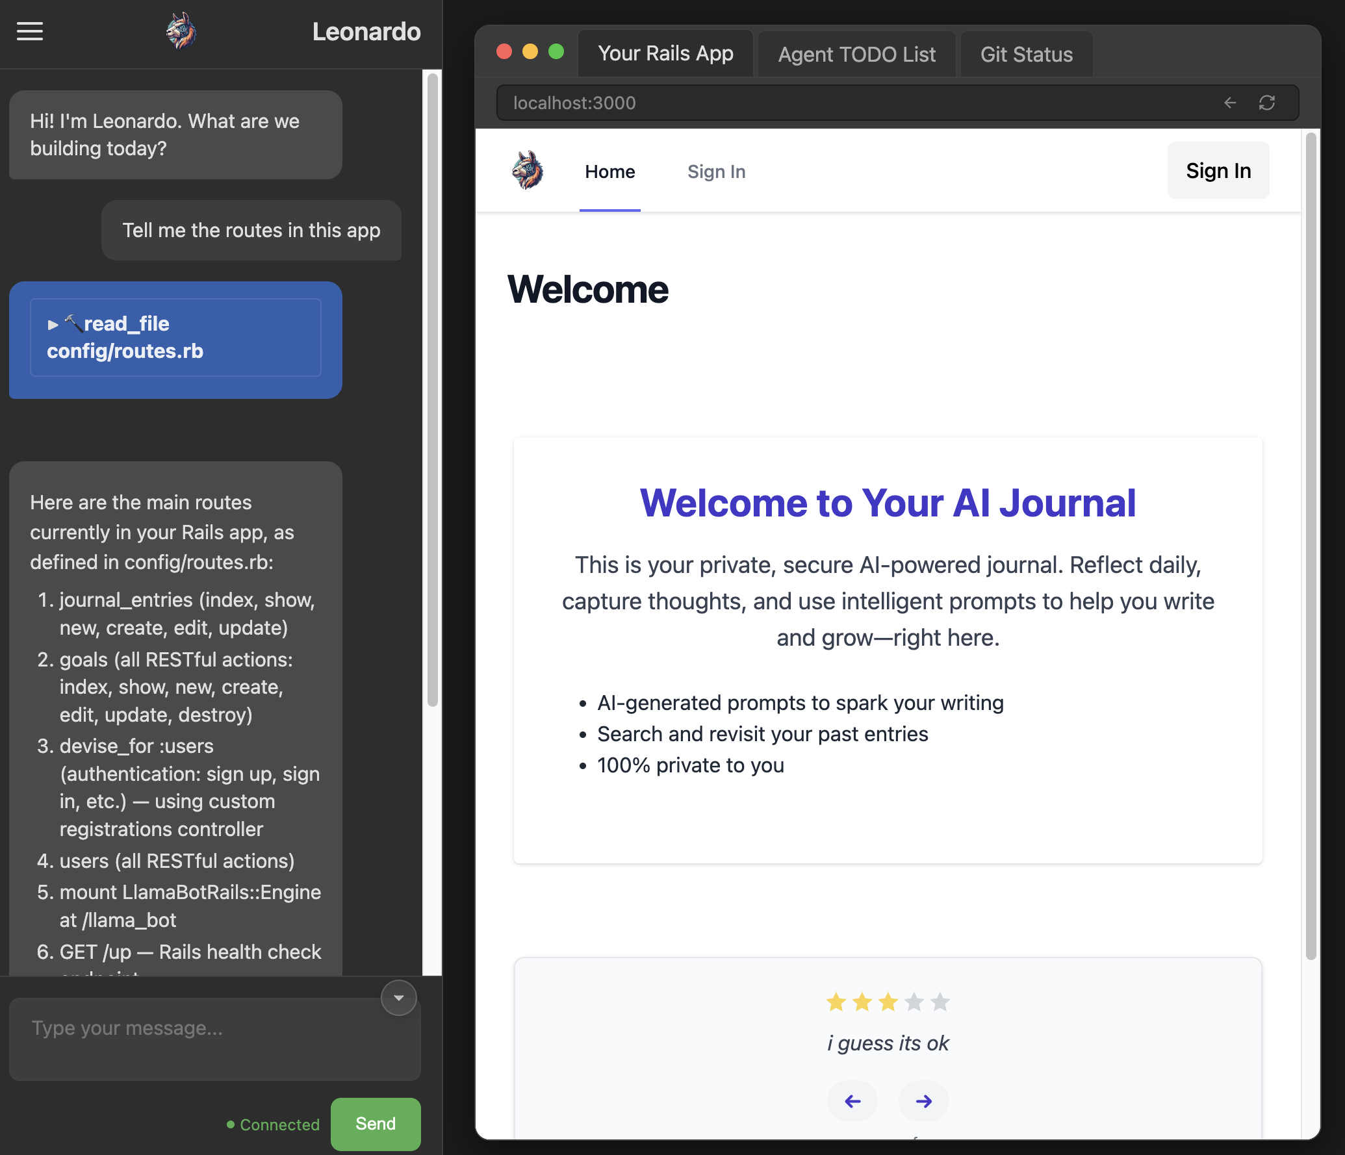Click the hammer icon on read_file tool call
Viewport: 1345px width, 1155px height.
coord(73,323)
